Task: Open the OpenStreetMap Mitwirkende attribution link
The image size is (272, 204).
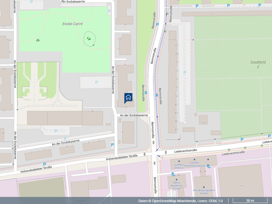Action: tap(174, 201)
